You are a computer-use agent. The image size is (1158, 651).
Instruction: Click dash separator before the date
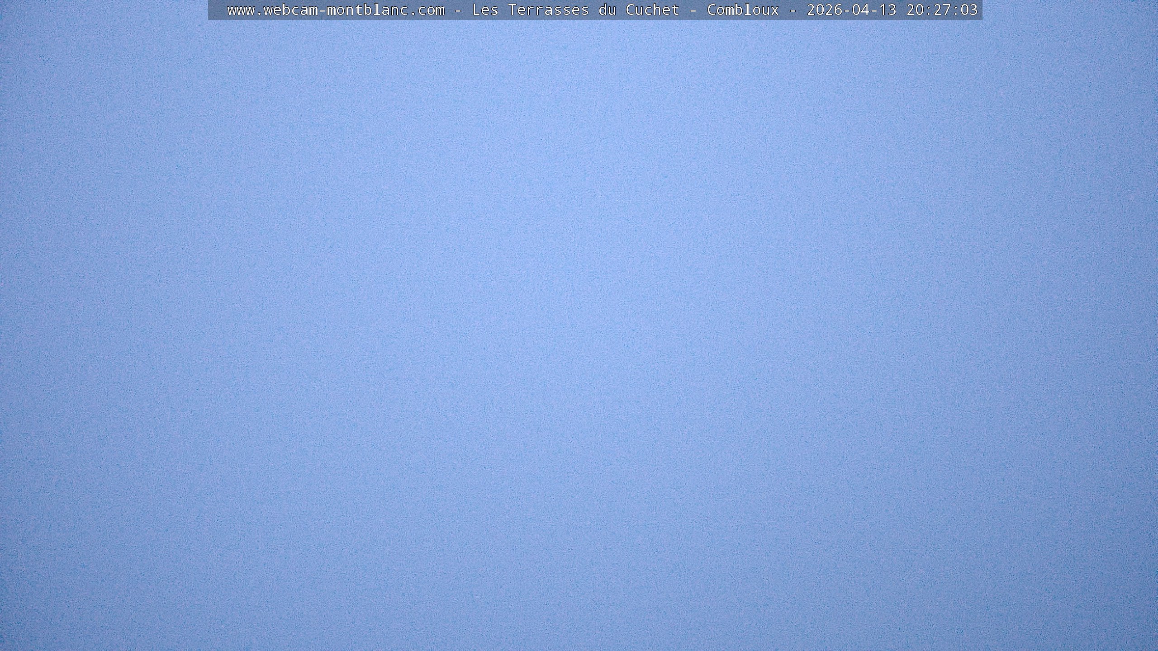click(793, 10)
